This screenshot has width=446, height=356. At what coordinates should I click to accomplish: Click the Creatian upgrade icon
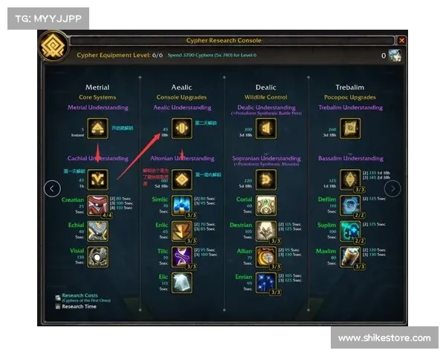point(97,205)
